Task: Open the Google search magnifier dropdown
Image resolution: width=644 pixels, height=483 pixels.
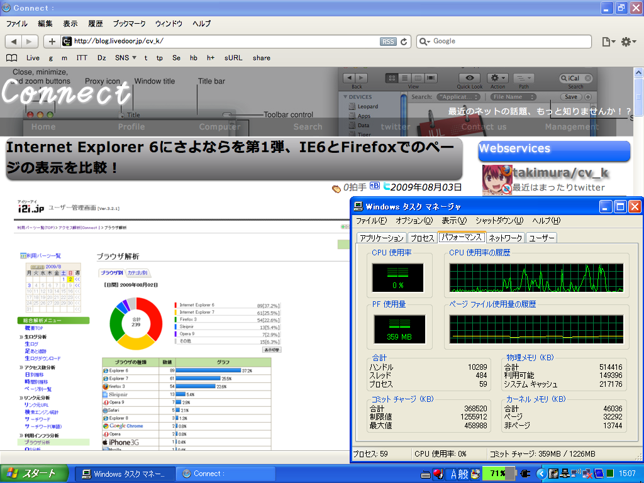Action: pos(425,42)
